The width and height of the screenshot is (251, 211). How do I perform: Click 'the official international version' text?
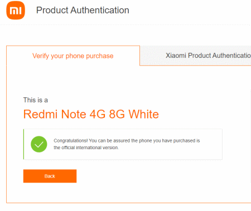[x=86, y=148]
